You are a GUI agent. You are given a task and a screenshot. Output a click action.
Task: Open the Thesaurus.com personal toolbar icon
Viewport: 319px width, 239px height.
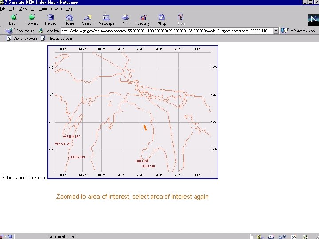(43, 38)
